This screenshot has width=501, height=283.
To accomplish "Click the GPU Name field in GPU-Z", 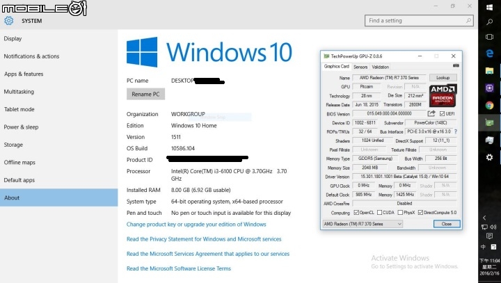I will [389, 78].
